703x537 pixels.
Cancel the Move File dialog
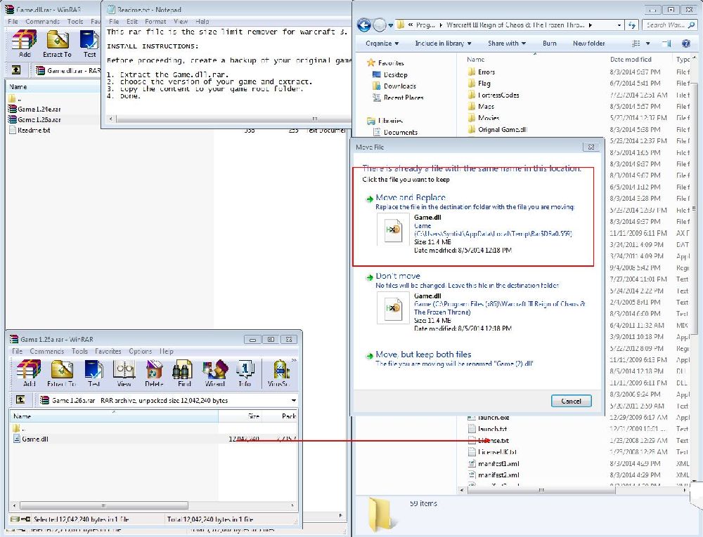pyautogui.click(x=571, y=401)
